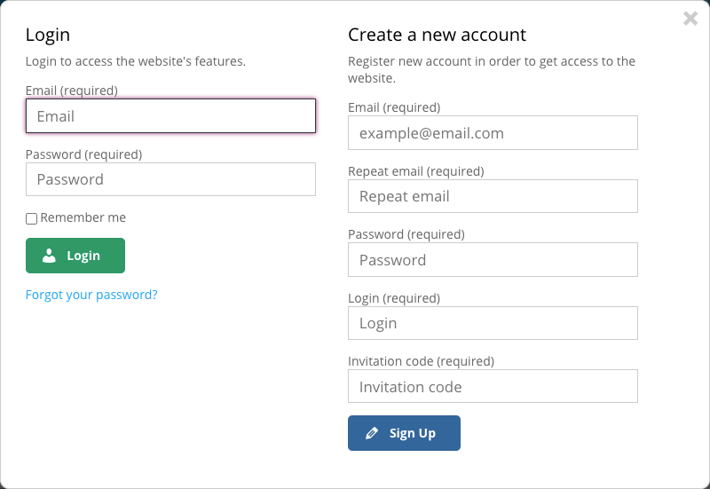Screen dimensions: 710x489
Task: Focus the example@email.com registration field
Action: 493,132
